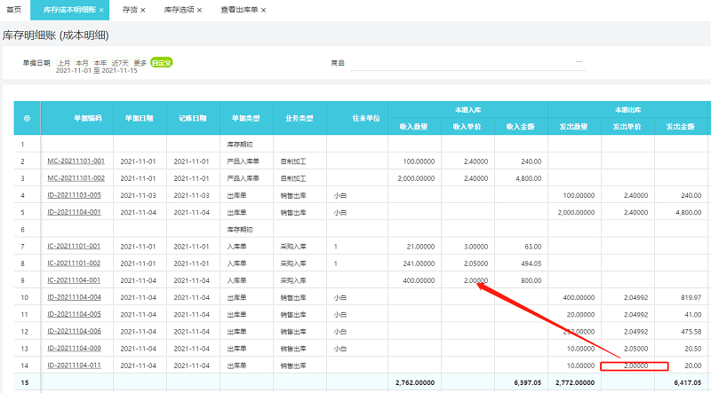
Task: Expand the 更多 date options
Action: coord(140,63)
